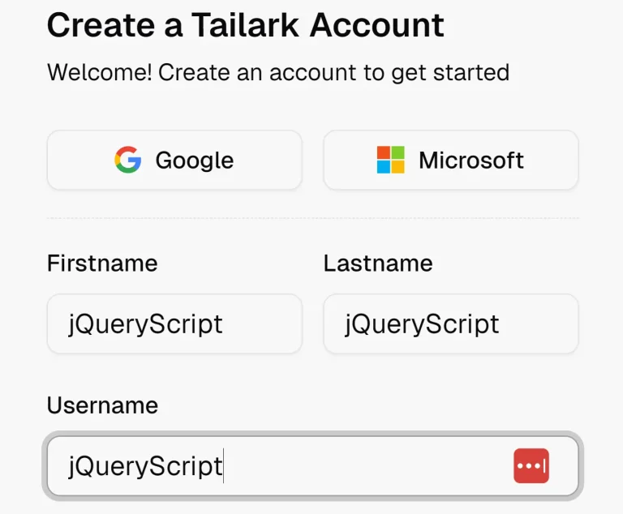Focus the Lastname input field
The height and width of the screenshot is (514, 623).
click(x=451, y=323)
